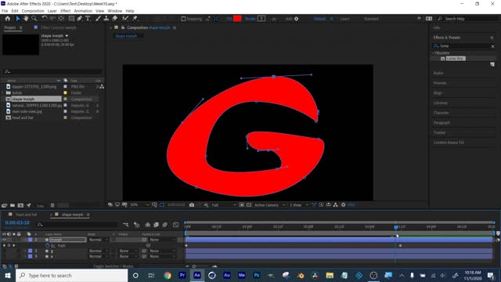Open track matte dropdown for layer 2
The height and width of the screenshot is (282, 501).
coord(128,251)
